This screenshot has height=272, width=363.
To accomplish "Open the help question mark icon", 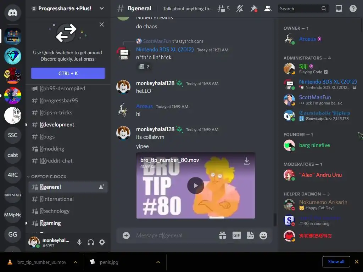I will (x=353, y=8).
